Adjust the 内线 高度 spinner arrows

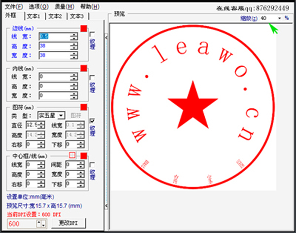[x=74, y=86]
